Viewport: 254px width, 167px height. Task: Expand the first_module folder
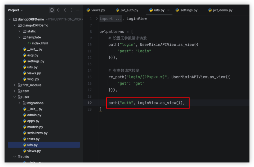point(14,85)
